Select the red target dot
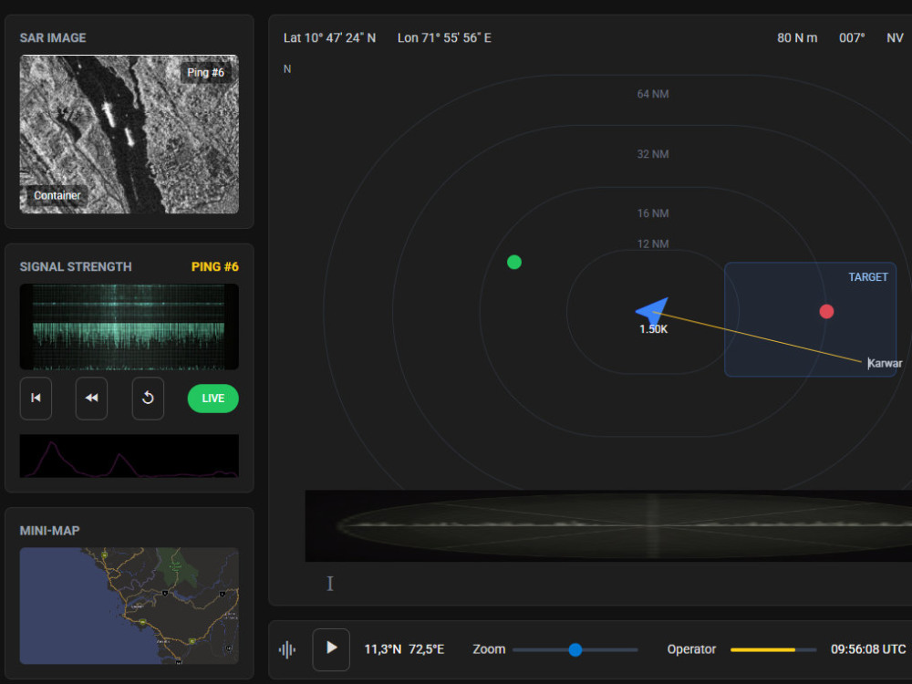This screenshot has width=912, height=684. pos(826,312)
